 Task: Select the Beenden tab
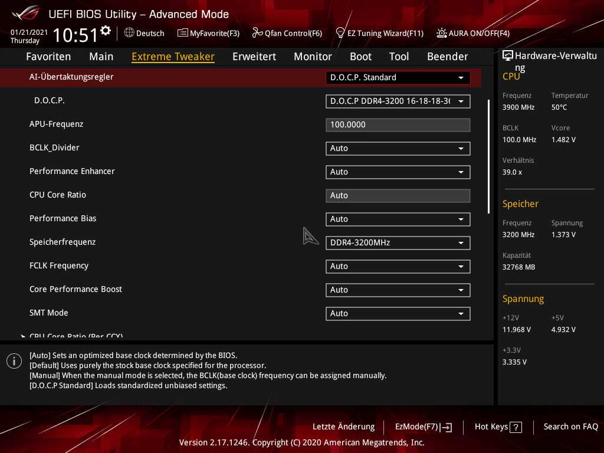tap(447, 57)
